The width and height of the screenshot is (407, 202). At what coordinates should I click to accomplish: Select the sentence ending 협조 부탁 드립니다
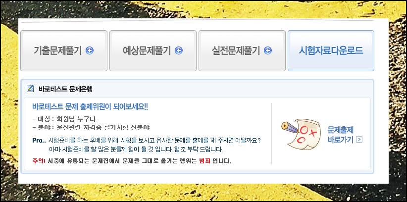pyautogui.click(x=136, y=150)
